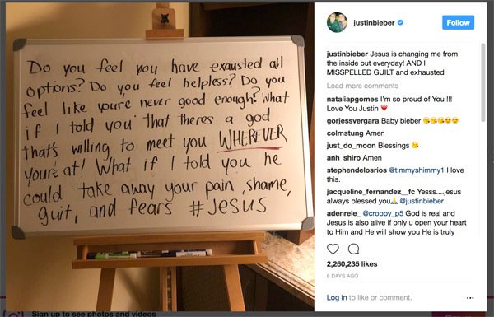Image resolution: width=494 pixels, height=317 pixels.
Task: Click the speech bubble comment icon
Action: tap(353, 249)
